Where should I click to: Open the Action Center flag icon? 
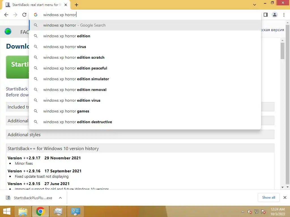(x=263, y=212)
